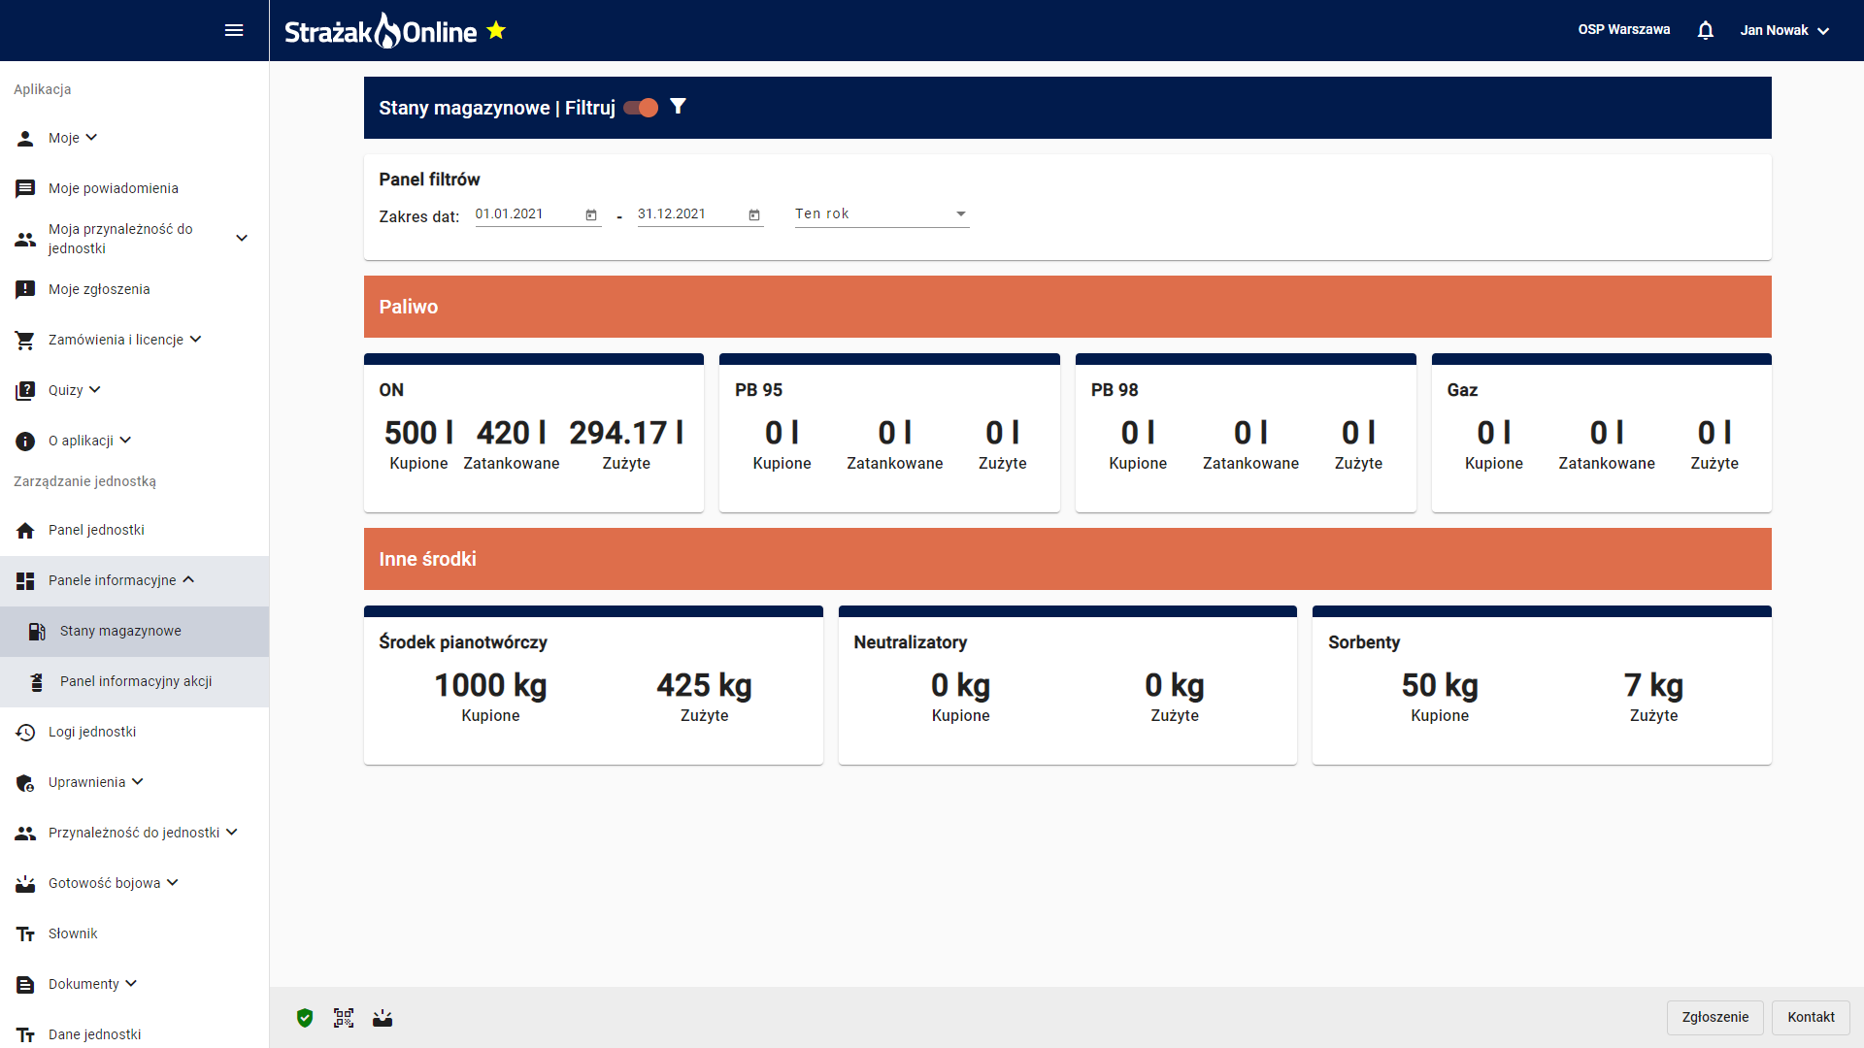This screenshot has width=1864, height=1048.
Task: Click the Słownik text icon
Action: [25, 933]
